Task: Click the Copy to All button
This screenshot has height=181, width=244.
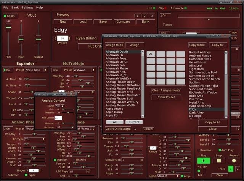Action: [x=213, y=122]
